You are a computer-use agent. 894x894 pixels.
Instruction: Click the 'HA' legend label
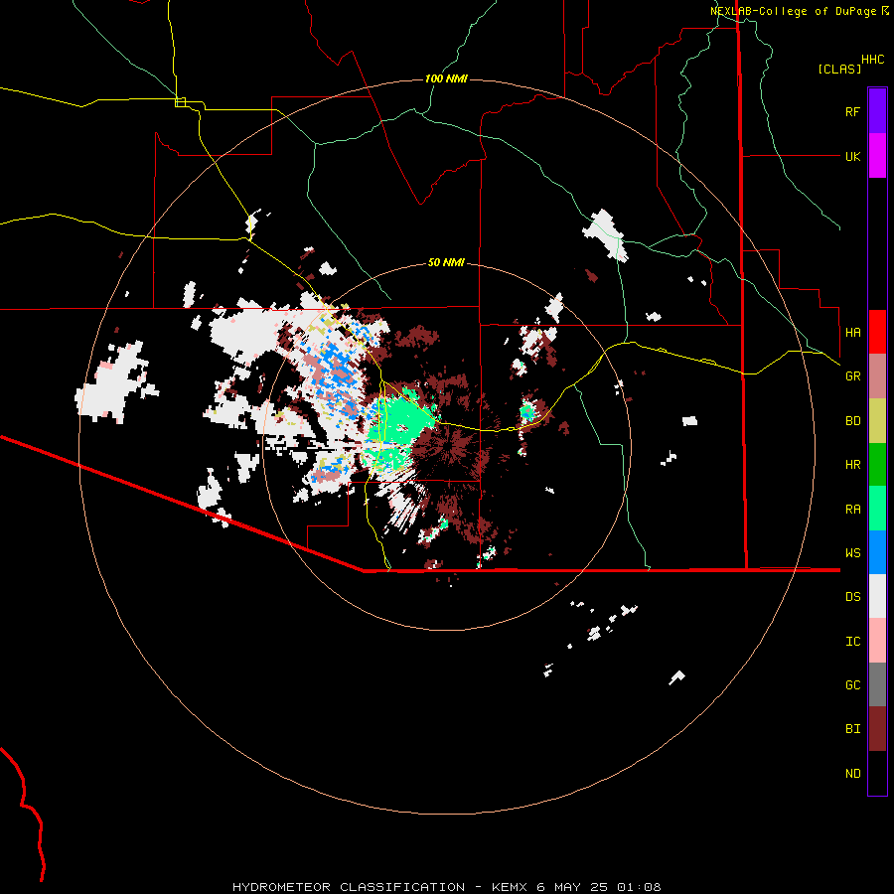pos(852,332)
